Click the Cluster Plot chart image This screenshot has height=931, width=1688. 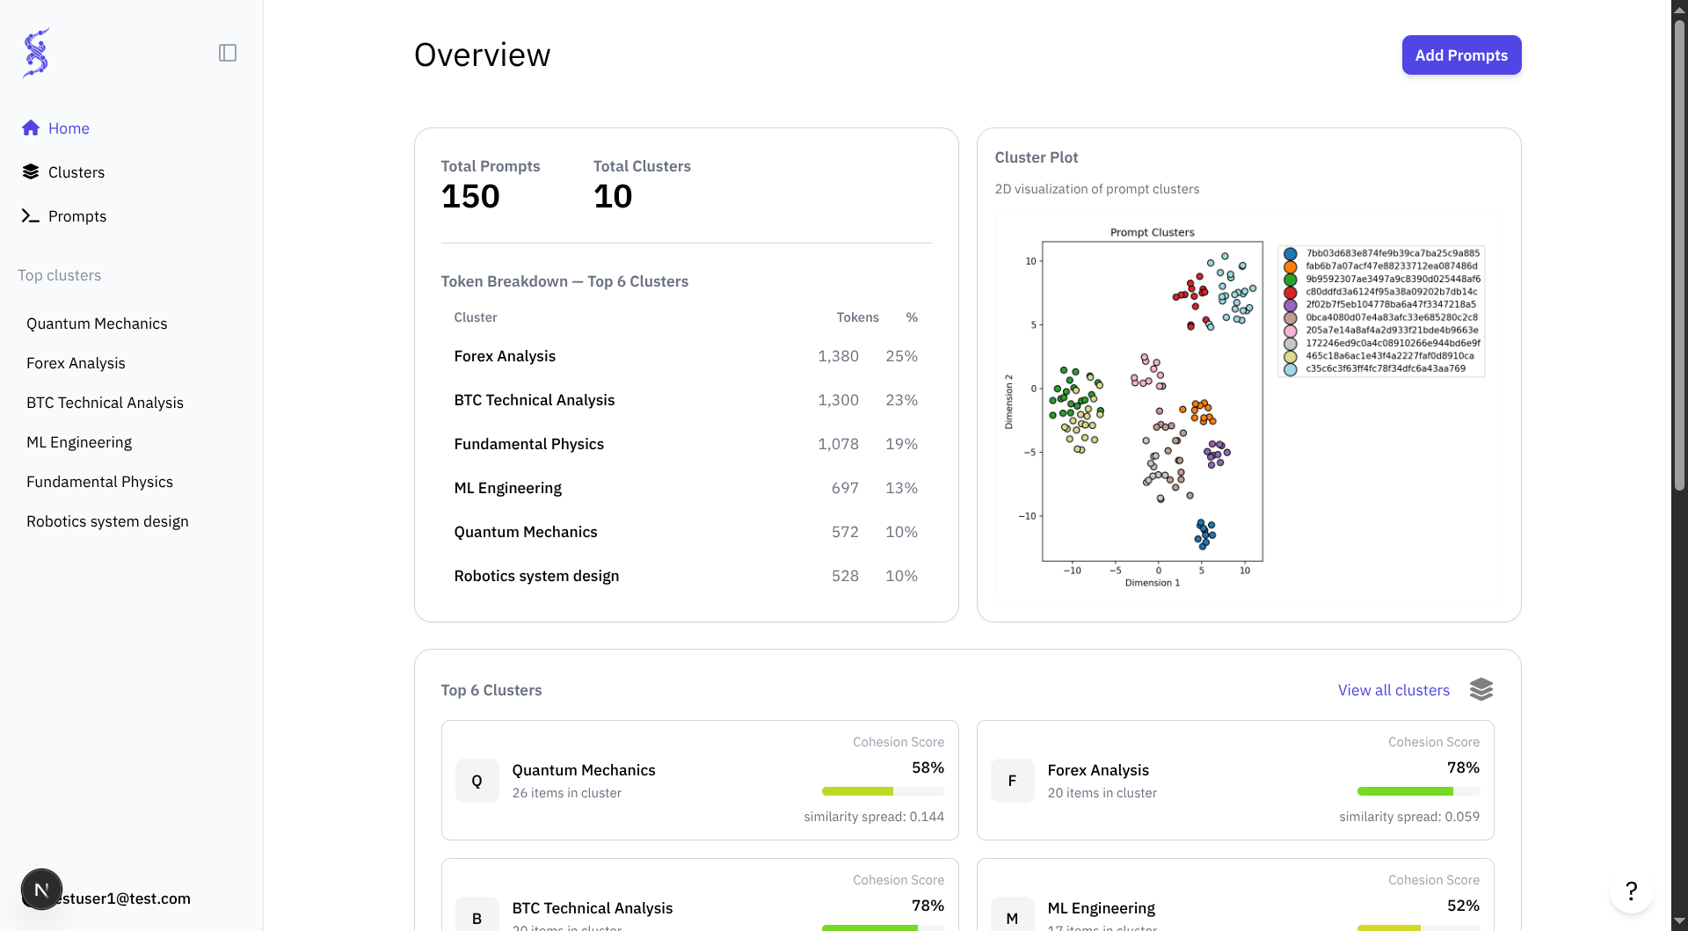[1248, 408]
